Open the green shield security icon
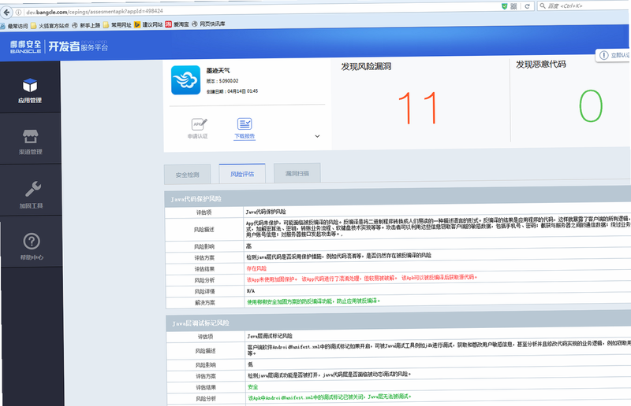The image size is (631, 406). 504,6
